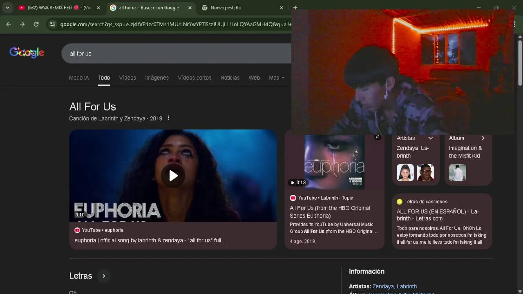Select Zendaya artist photo

[405, 173]
